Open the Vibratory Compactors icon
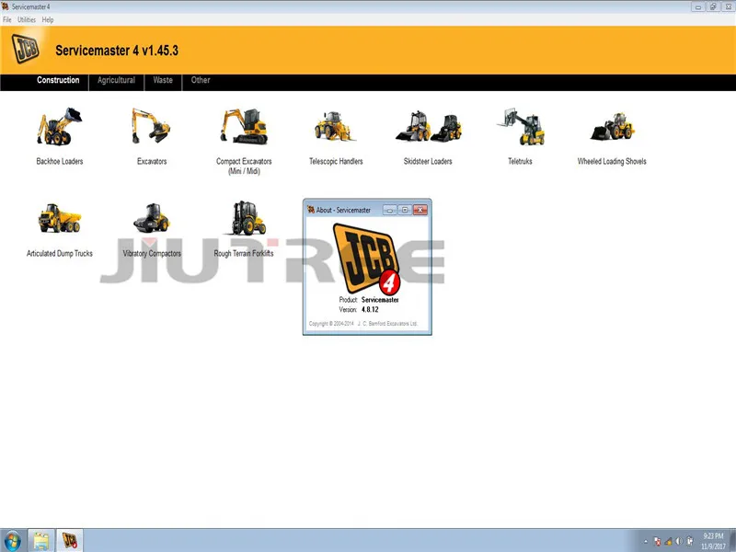The width and height of the screenshot is (736, 552). click(151, 218)
